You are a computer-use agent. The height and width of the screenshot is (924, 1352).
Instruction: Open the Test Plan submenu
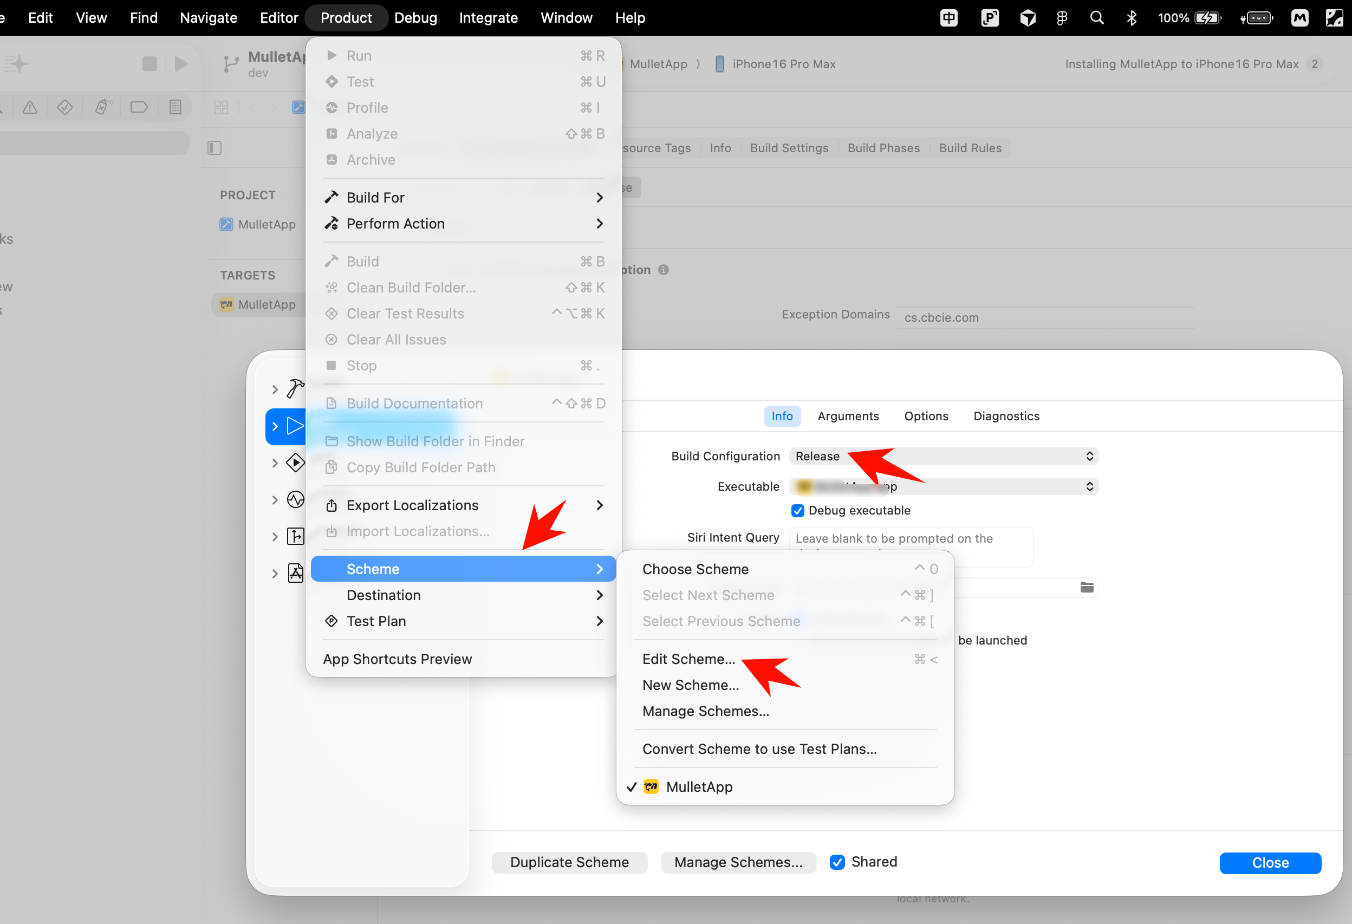pos(464,621)
